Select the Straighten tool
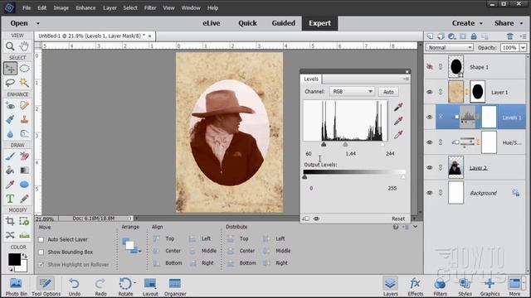 click(x=24, y=235)
